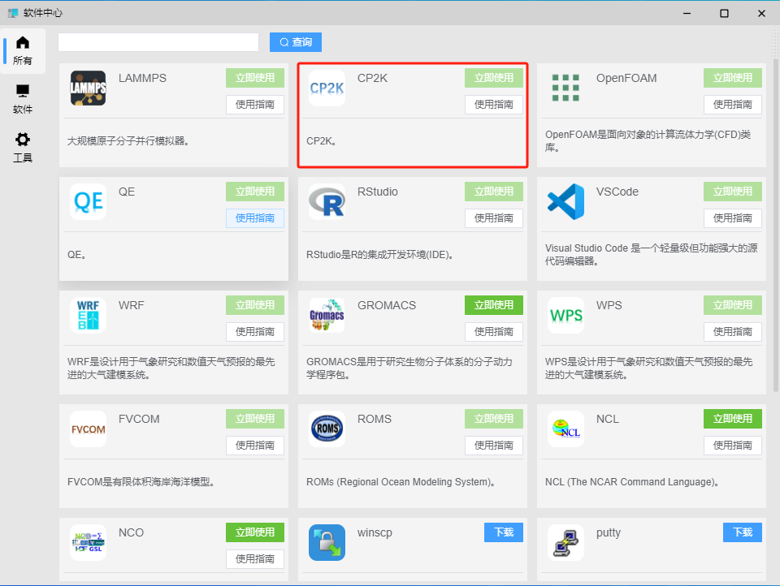Launch WRF with 立即使用
Screen dimensions: 780x586
point(254,305)
